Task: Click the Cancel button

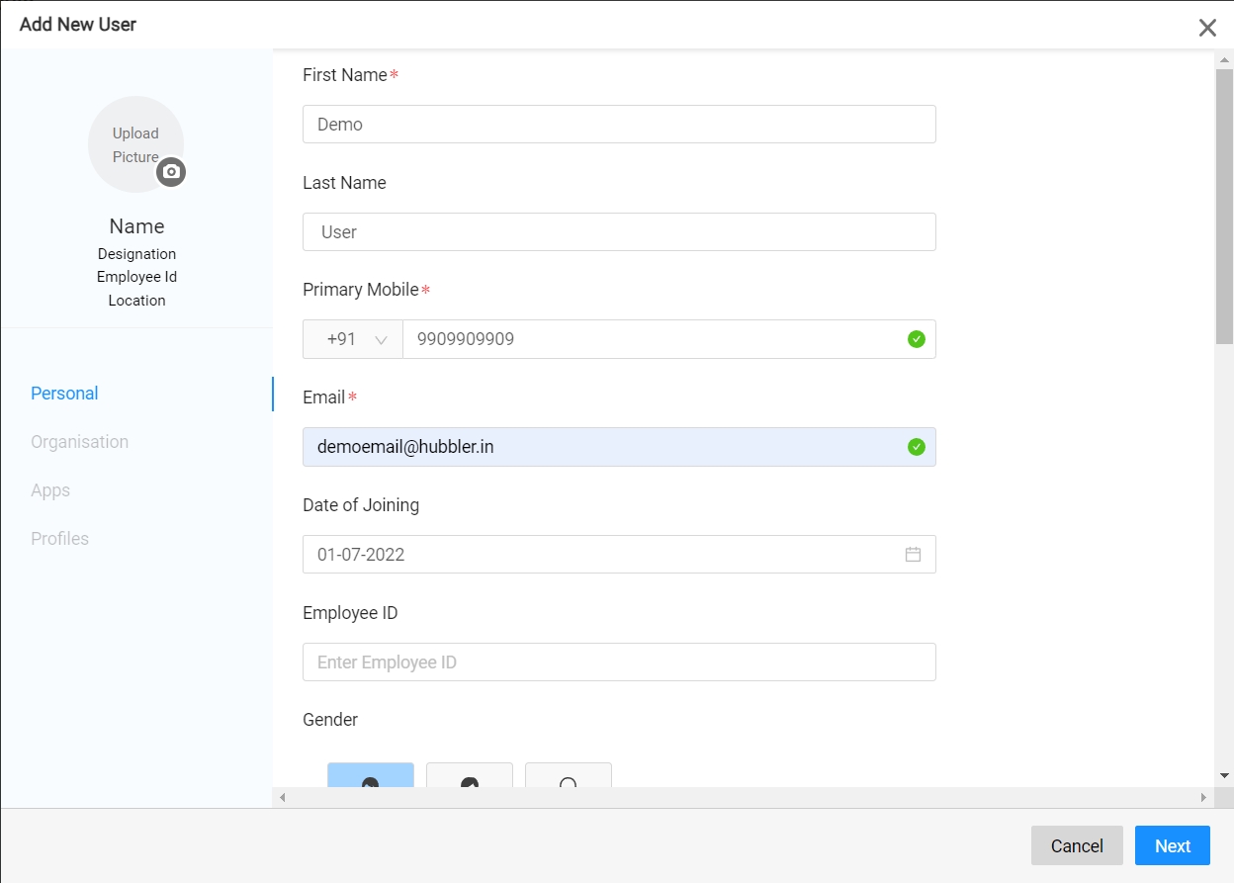Action: coord(1077,845)
